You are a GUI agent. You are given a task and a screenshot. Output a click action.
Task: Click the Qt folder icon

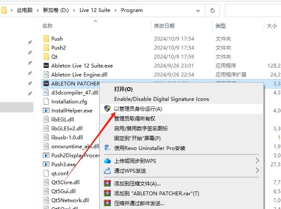coord(46,56)
